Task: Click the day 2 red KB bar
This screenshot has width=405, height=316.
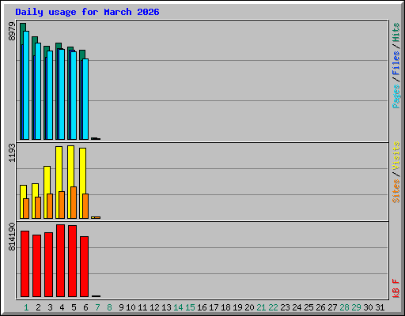Action: click(36, 265)
